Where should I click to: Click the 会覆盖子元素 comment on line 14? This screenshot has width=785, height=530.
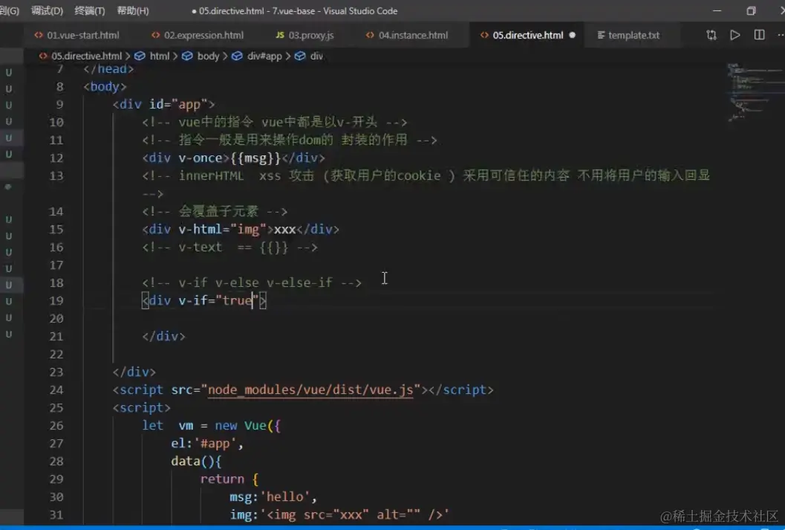[x=215, y=211]
